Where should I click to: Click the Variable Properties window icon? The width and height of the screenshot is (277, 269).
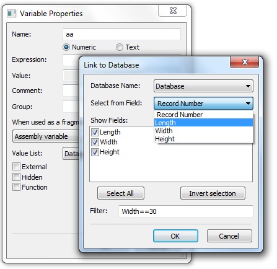[11, 14]
